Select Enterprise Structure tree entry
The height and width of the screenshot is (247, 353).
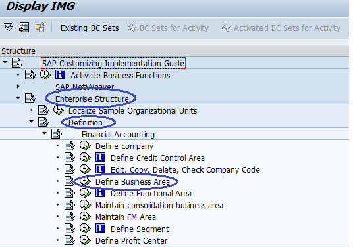coord(92,99)
